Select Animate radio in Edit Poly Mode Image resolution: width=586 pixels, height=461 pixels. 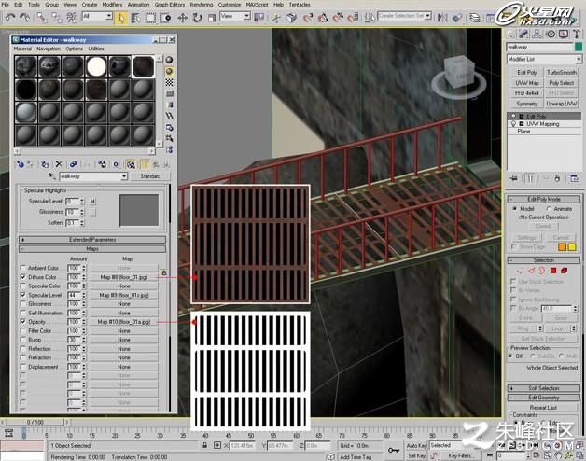(x=549, y=209)
